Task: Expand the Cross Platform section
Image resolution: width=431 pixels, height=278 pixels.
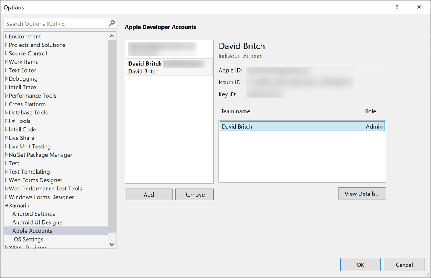Action: point(6,104)
